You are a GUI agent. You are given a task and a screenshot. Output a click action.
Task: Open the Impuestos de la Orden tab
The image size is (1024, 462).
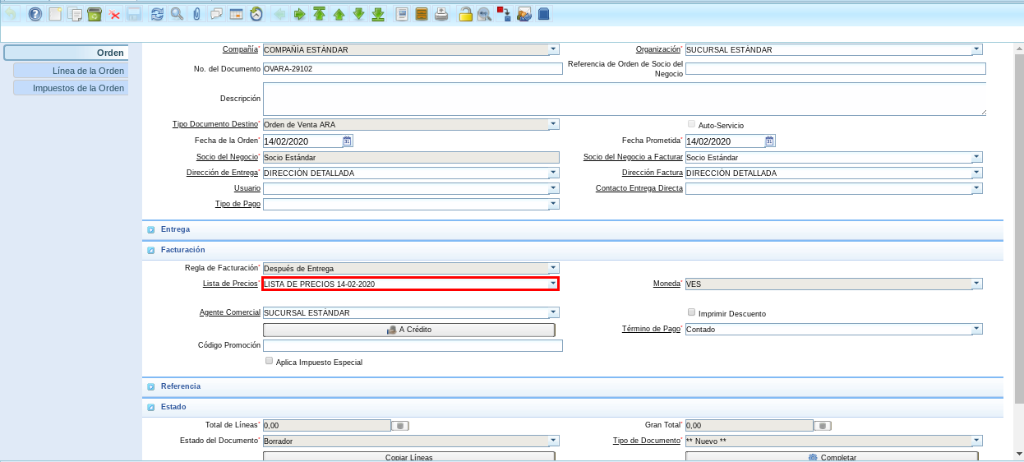click(x=71, y=88)
